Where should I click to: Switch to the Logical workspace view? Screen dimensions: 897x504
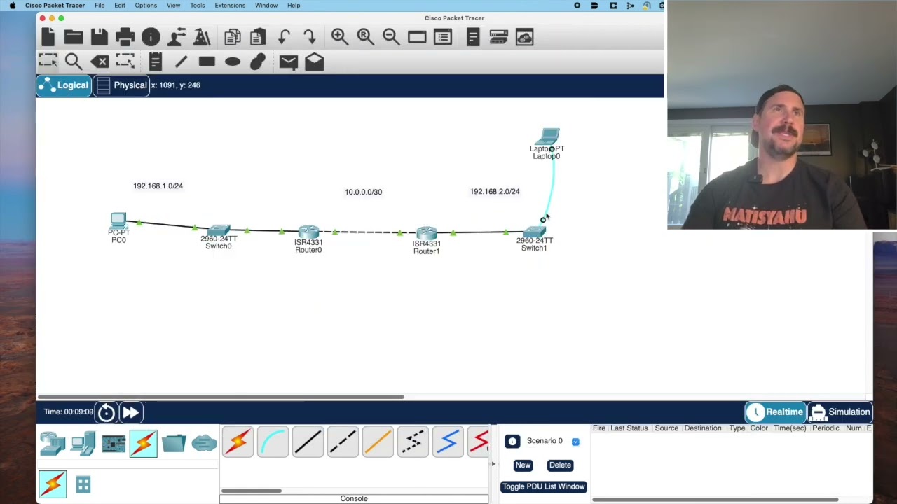tap(64, 85)
